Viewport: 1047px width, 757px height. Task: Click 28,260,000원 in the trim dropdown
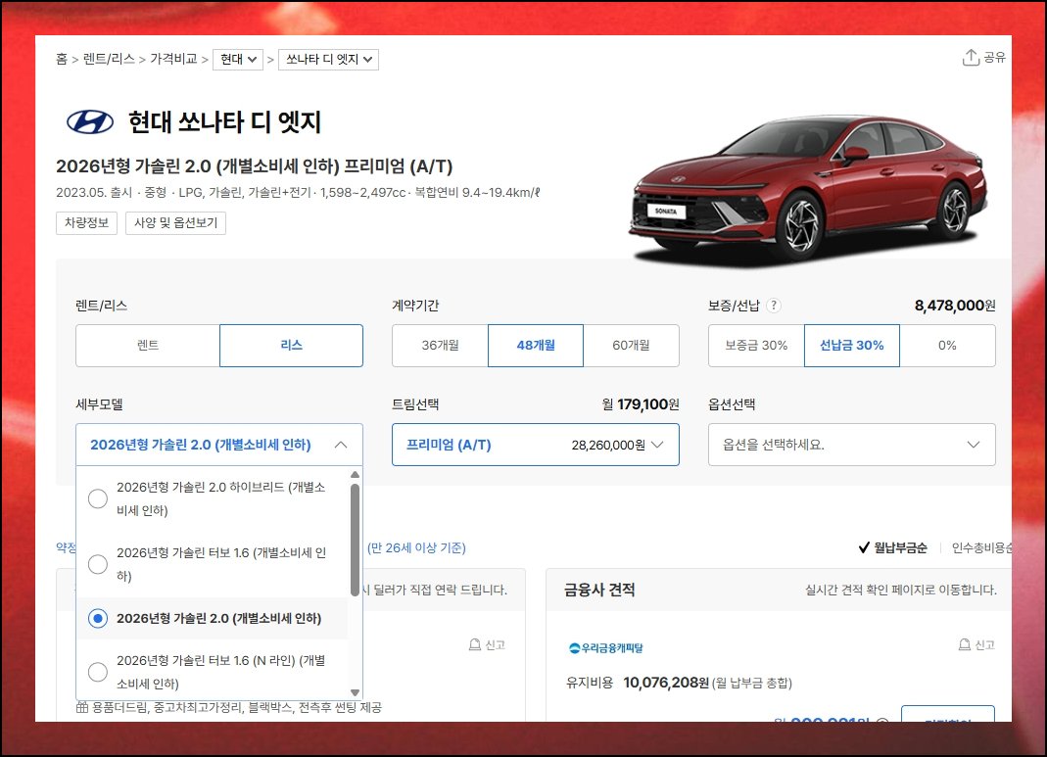pos(608,446)
